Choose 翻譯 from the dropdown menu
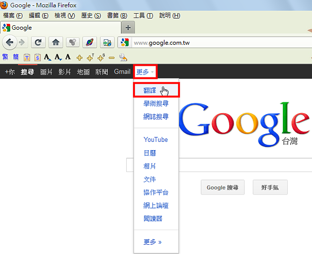This screenshot has width=312, height=254. pyautogui.click(x=156, y=90)
